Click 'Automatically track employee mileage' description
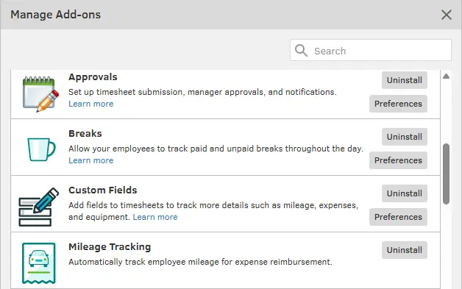Viewport: 462px width, 289px height. pos(200,262)
